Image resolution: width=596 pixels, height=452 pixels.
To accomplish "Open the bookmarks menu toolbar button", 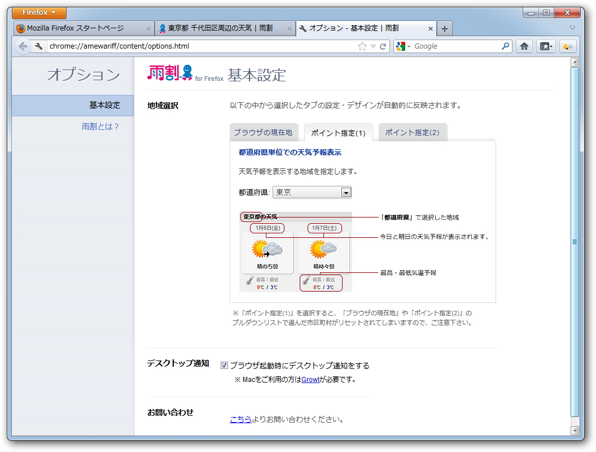I will pyautogui.click(x=546, y=46).
